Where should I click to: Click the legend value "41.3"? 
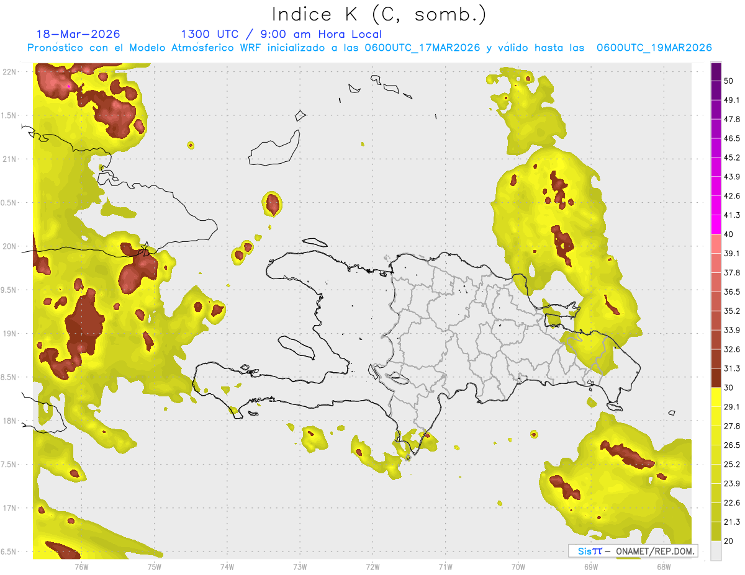732,215
